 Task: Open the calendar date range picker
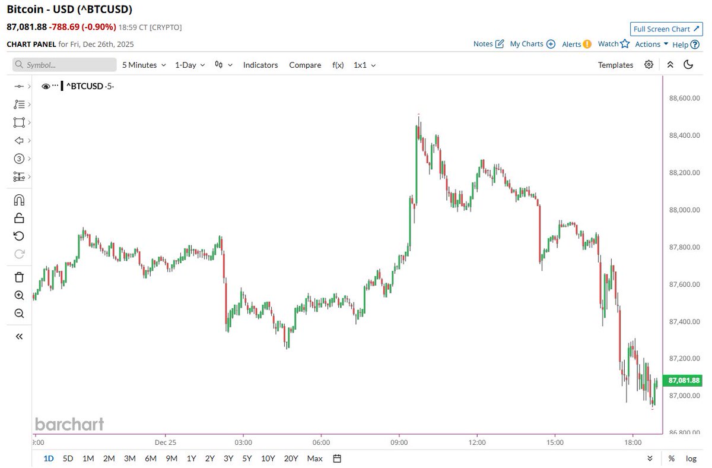[337, 458]
